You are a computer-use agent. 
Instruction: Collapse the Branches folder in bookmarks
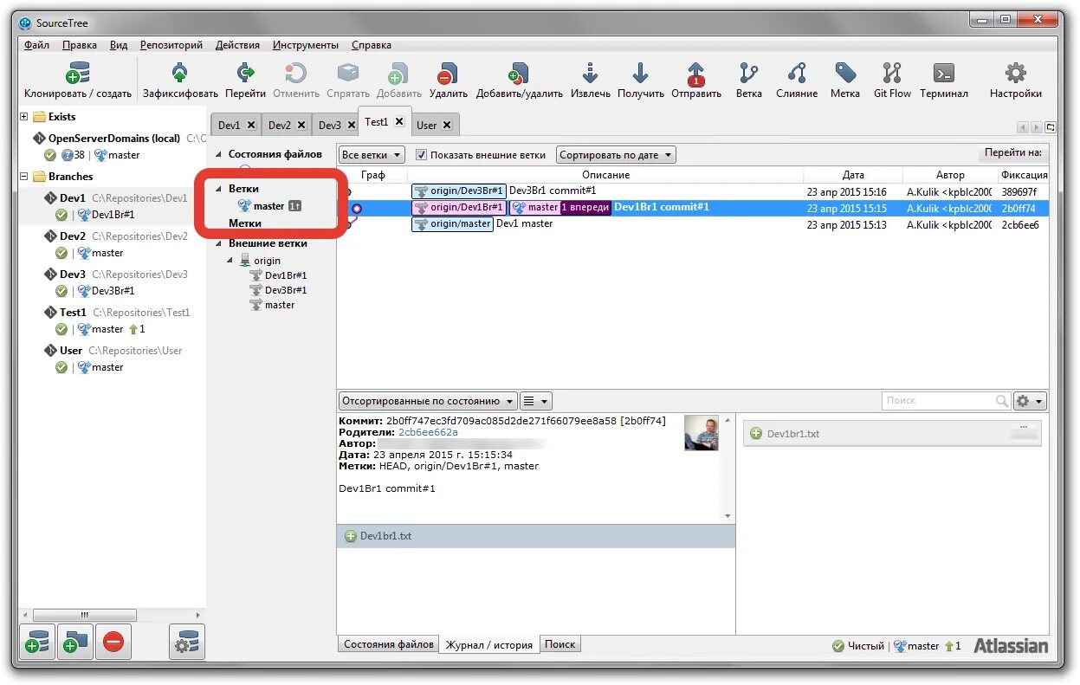[25, 177]
